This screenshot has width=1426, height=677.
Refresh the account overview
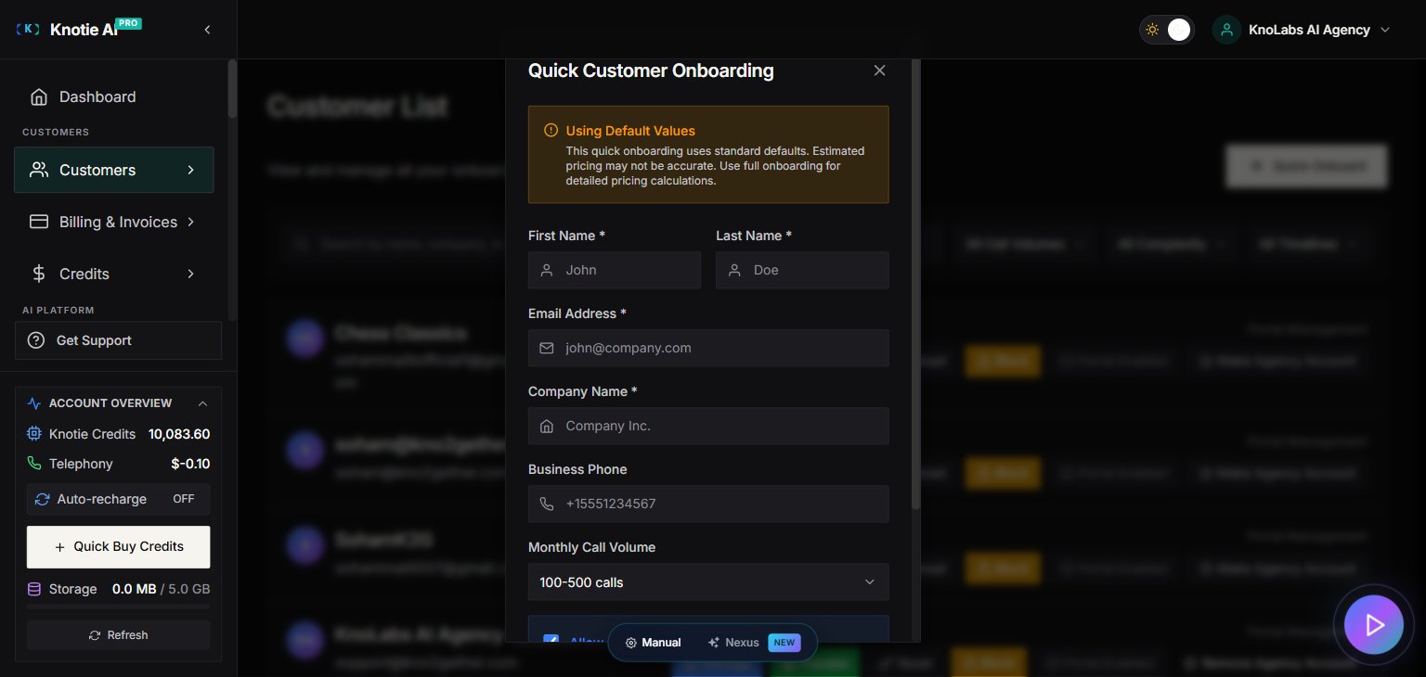point(118,635)
